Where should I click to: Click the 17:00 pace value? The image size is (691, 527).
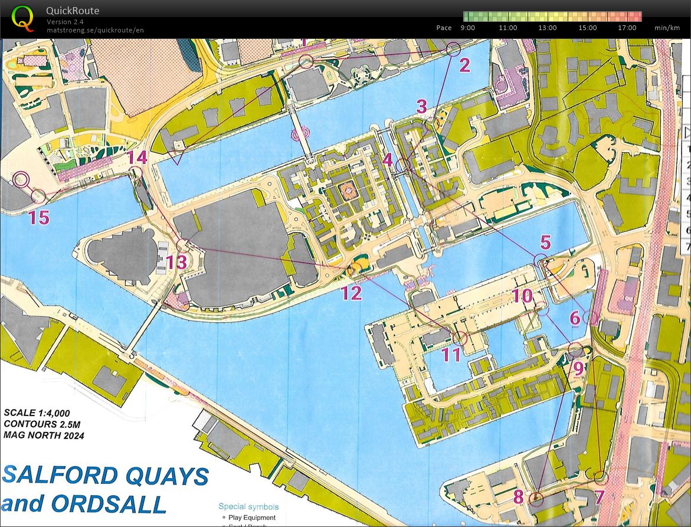(x=627, y=28)
